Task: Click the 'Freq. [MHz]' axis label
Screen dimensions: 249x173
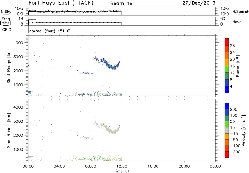Action: pos(6,21)
